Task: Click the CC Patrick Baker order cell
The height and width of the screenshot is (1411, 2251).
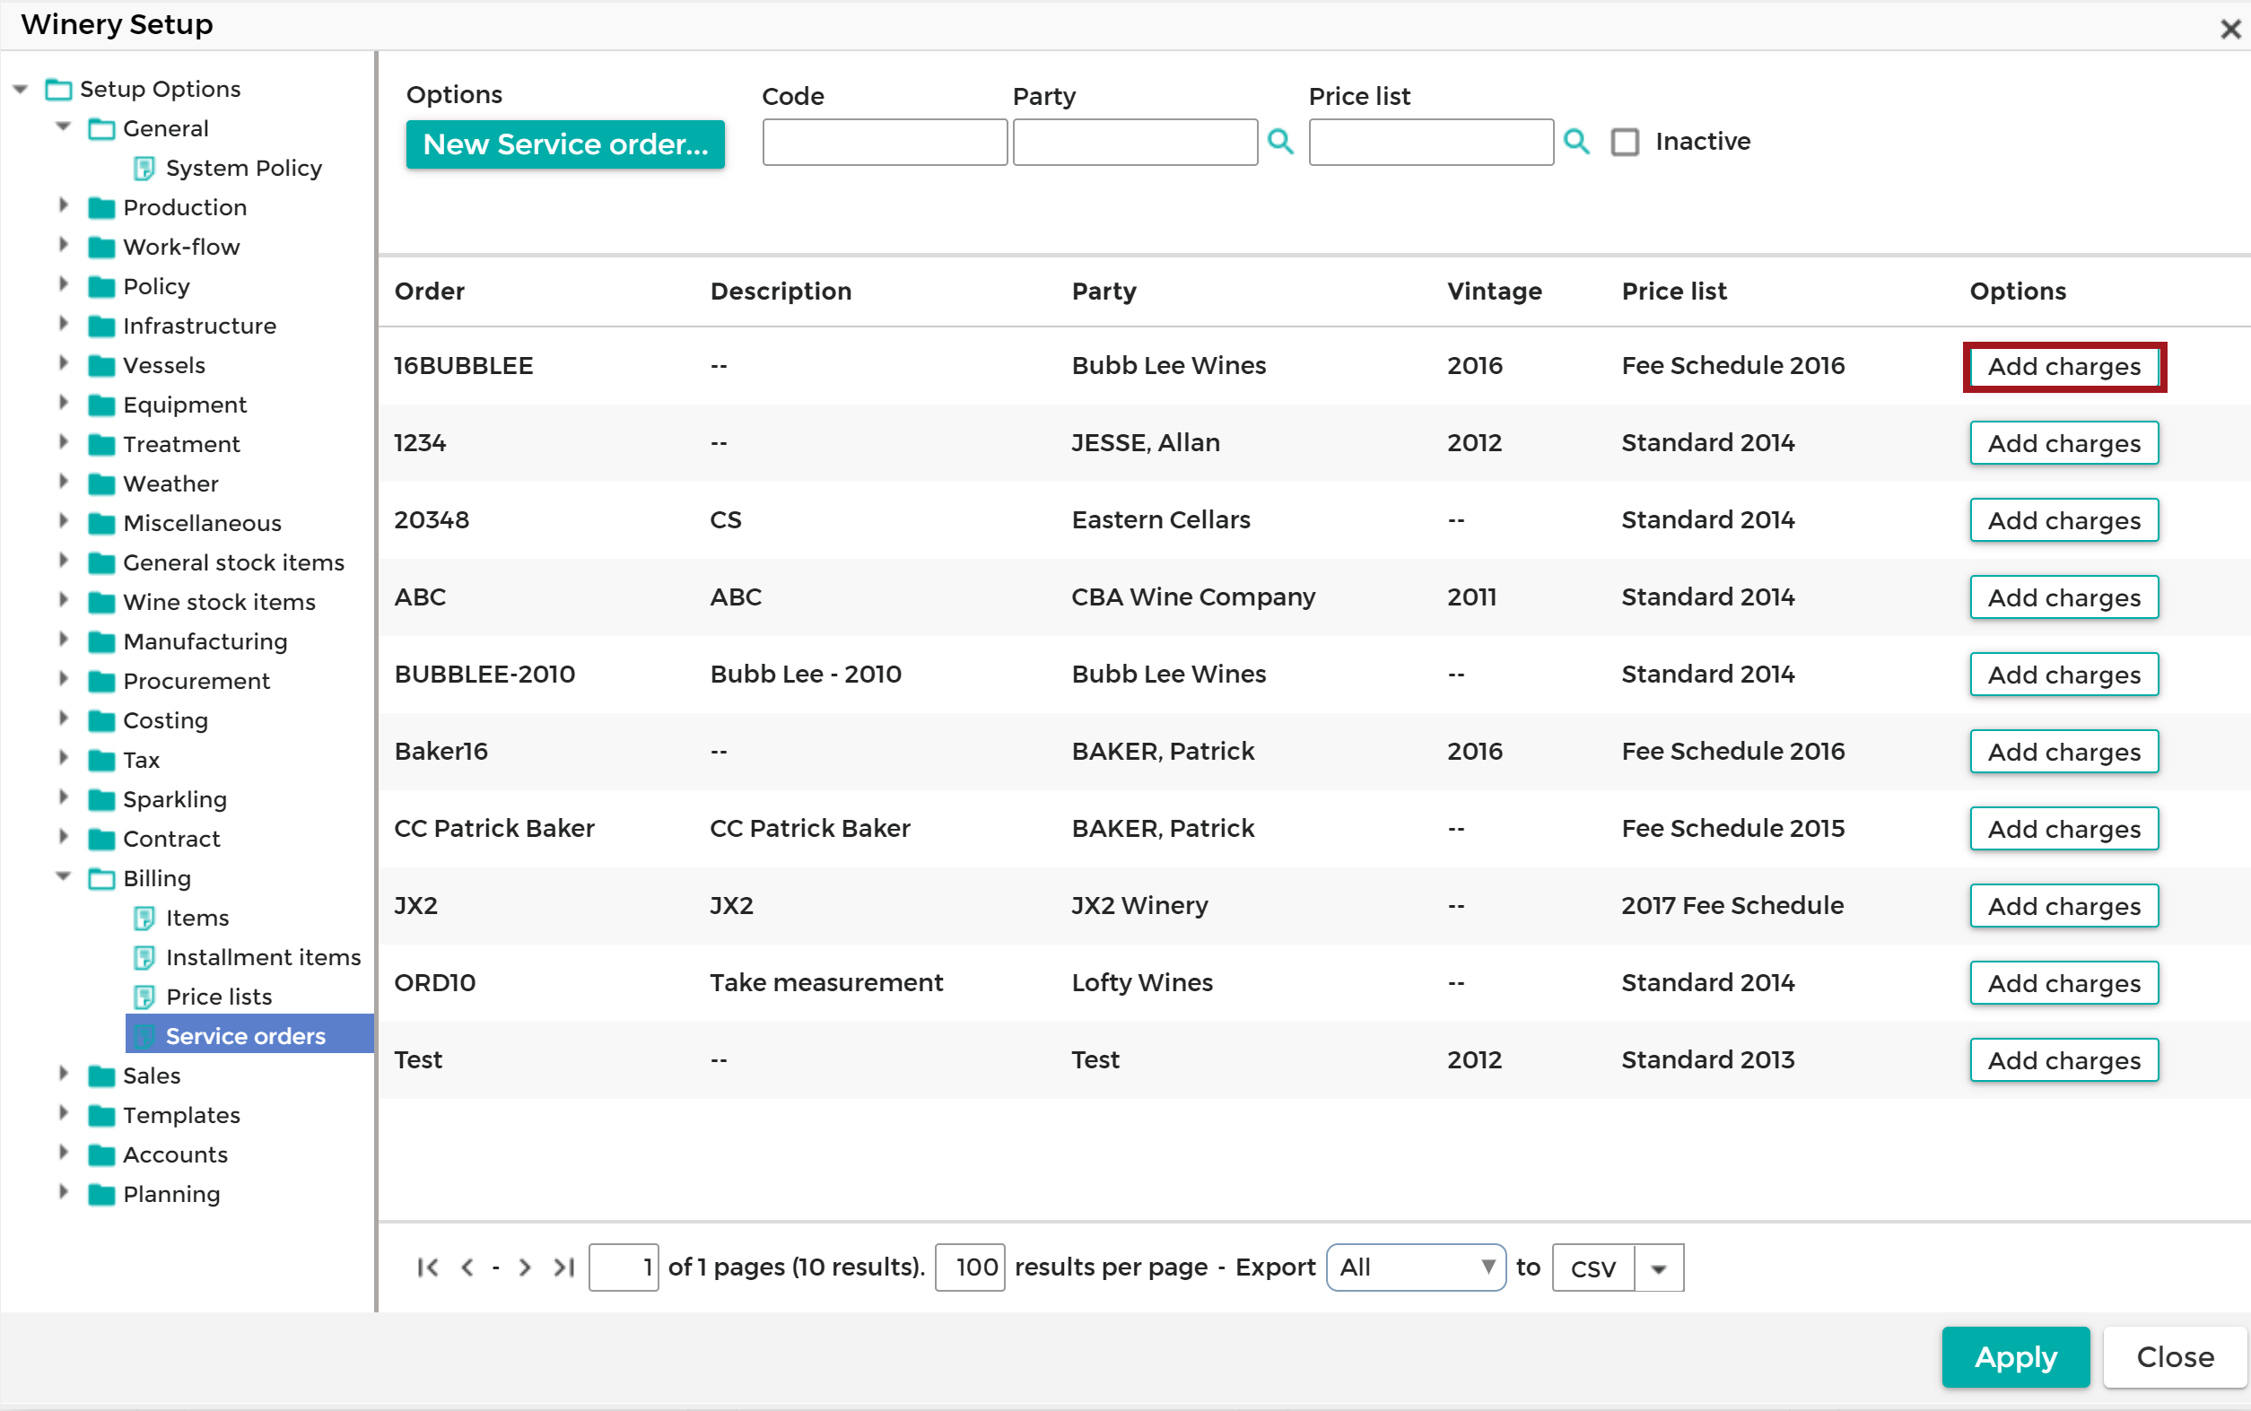Action: point(493,829)
